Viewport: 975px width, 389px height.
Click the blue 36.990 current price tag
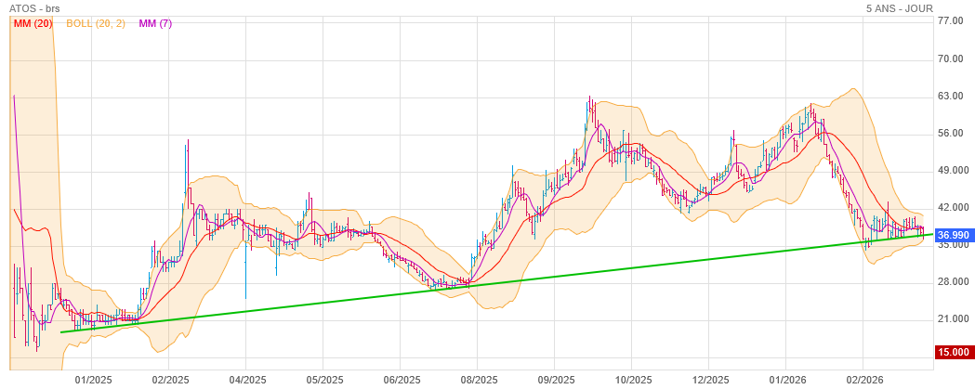click(953, 236)
